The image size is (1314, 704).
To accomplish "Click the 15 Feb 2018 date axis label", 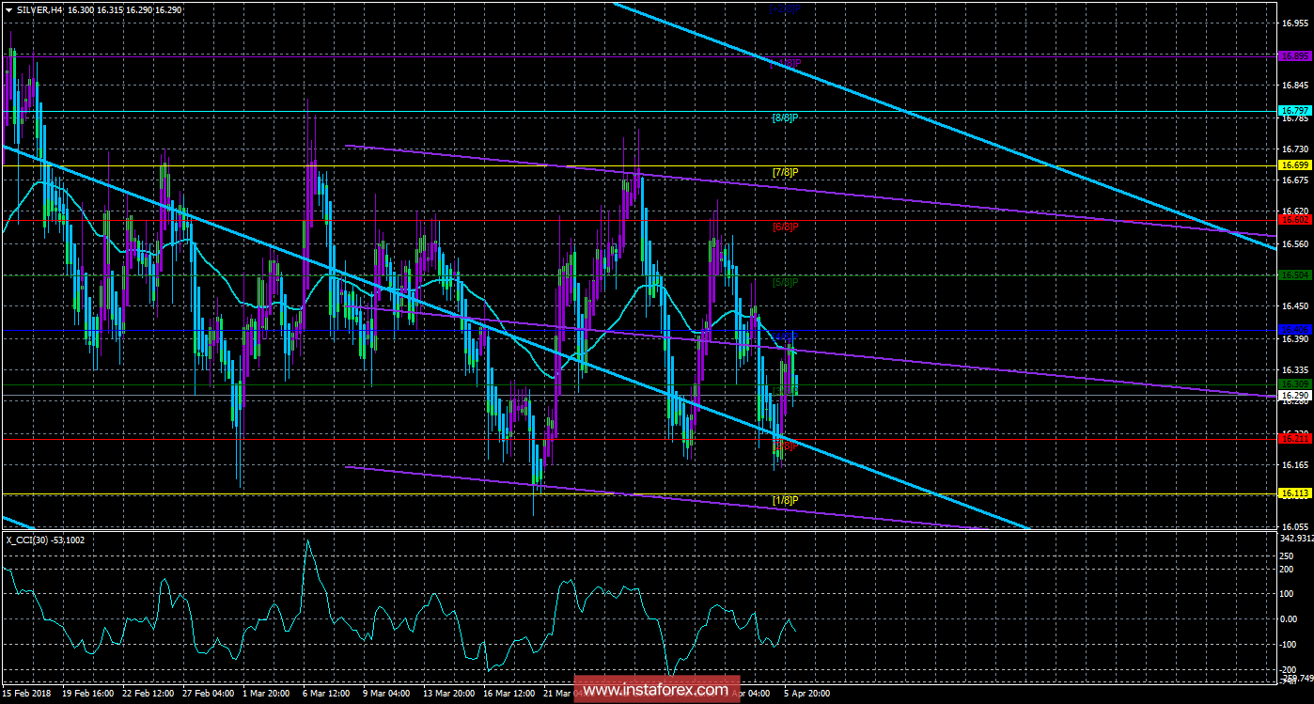I will pyautogui.click(x=28, y=693).
